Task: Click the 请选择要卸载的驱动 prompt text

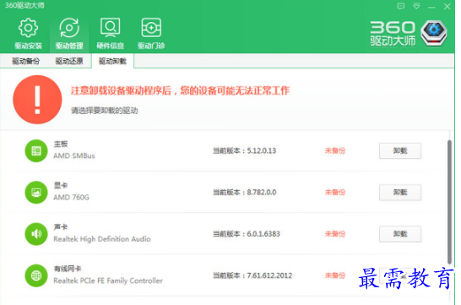Action: point(105,111)
